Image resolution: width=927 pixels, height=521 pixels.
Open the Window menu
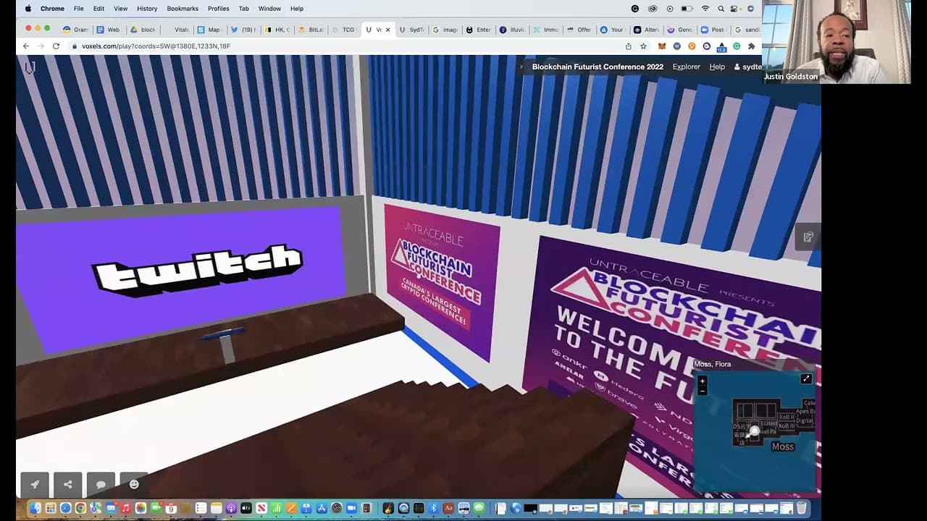pos(269,9)
